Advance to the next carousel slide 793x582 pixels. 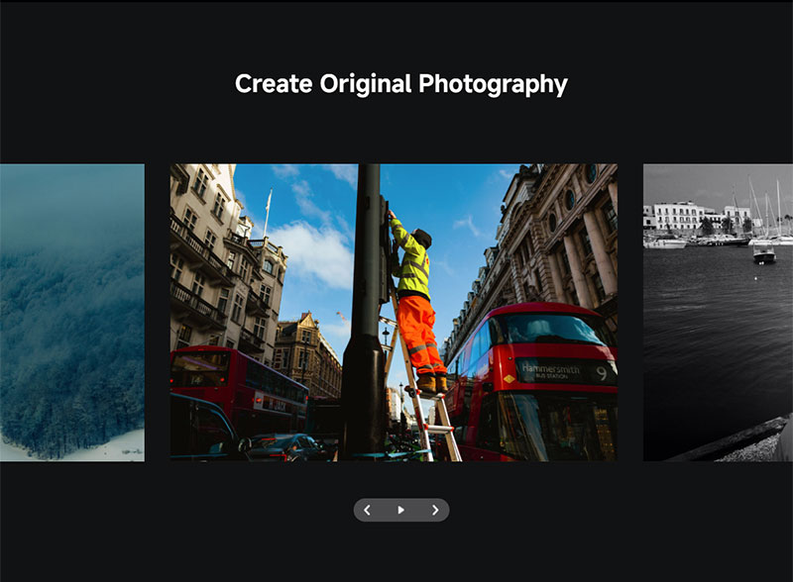435,510
